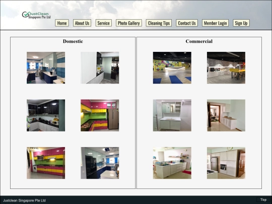Viewport: 272px width, 204px height.
Task: Open the open doorway with white cabinets photo
Action: pyautogui.click(x=226, y=115)
